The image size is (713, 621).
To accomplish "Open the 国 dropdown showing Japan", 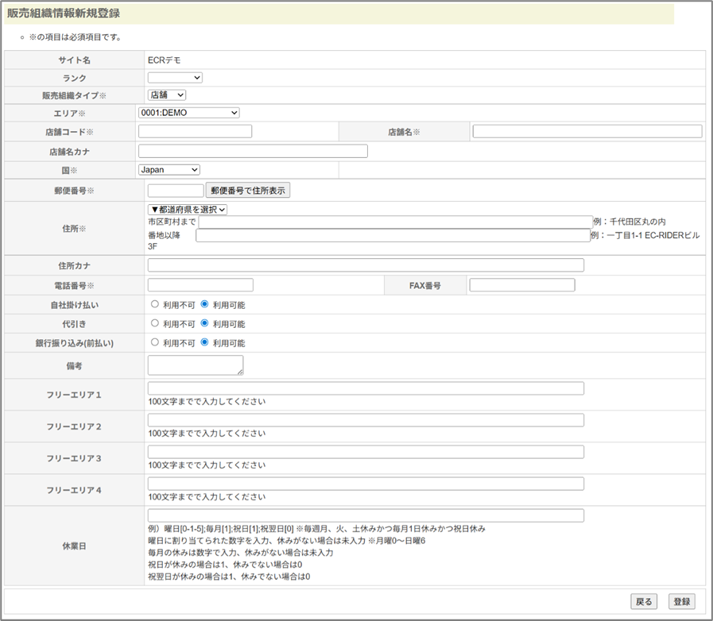I will [169, 169].
